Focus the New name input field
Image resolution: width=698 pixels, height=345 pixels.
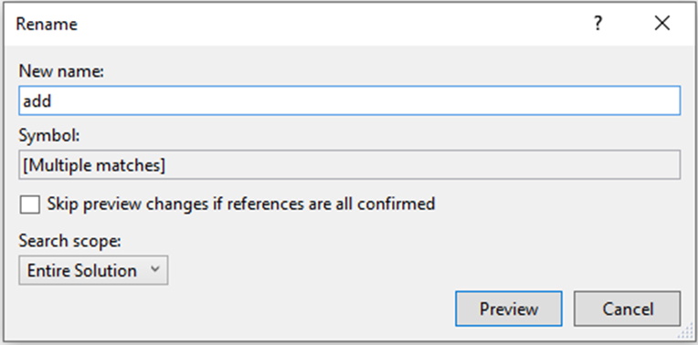(349, 101)
